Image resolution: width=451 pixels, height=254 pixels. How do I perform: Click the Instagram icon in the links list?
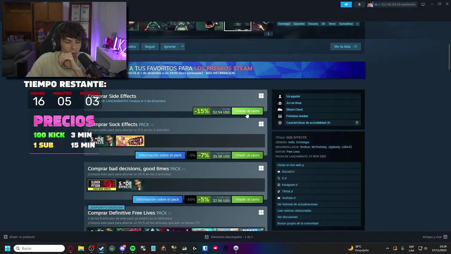(x=279, y=185)
